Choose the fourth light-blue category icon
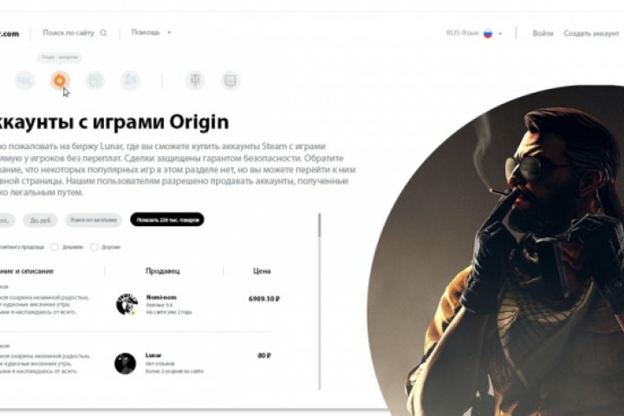The width and height of the screenshot is (624, 416). point(130,81)
